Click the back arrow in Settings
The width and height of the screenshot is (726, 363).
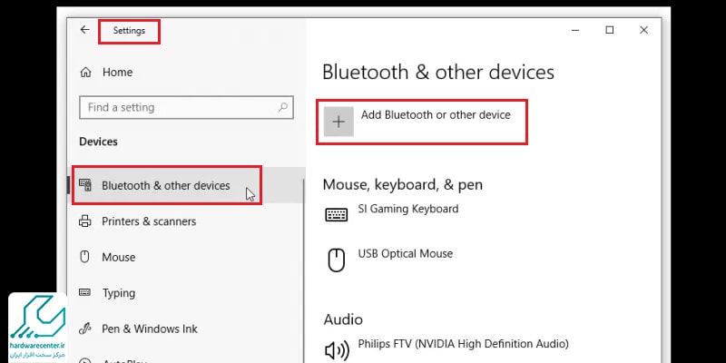[x=84, y=30]
